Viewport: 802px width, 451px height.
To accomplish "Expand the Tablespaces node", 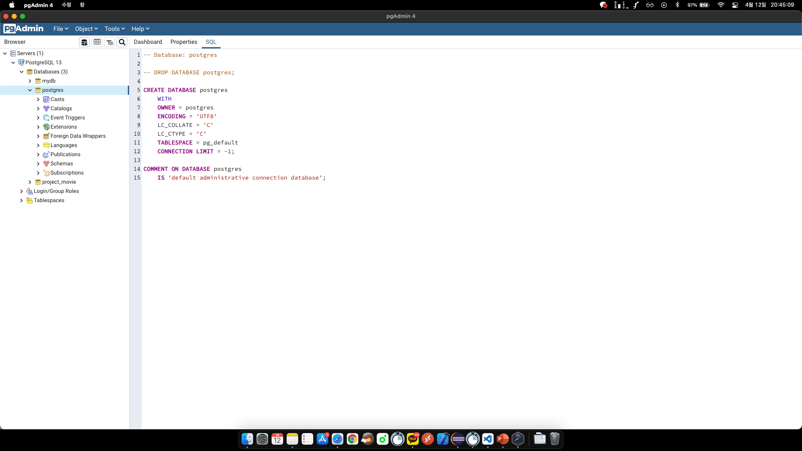I will tap(22, 200).
